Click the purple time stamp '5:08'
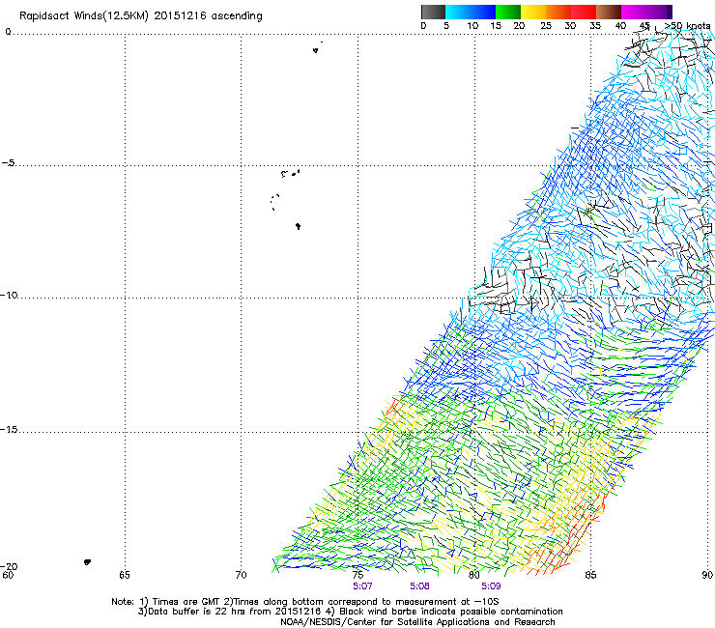Image resolution: width=715 pixels, height=628 pixels. [x=419, y=586]
